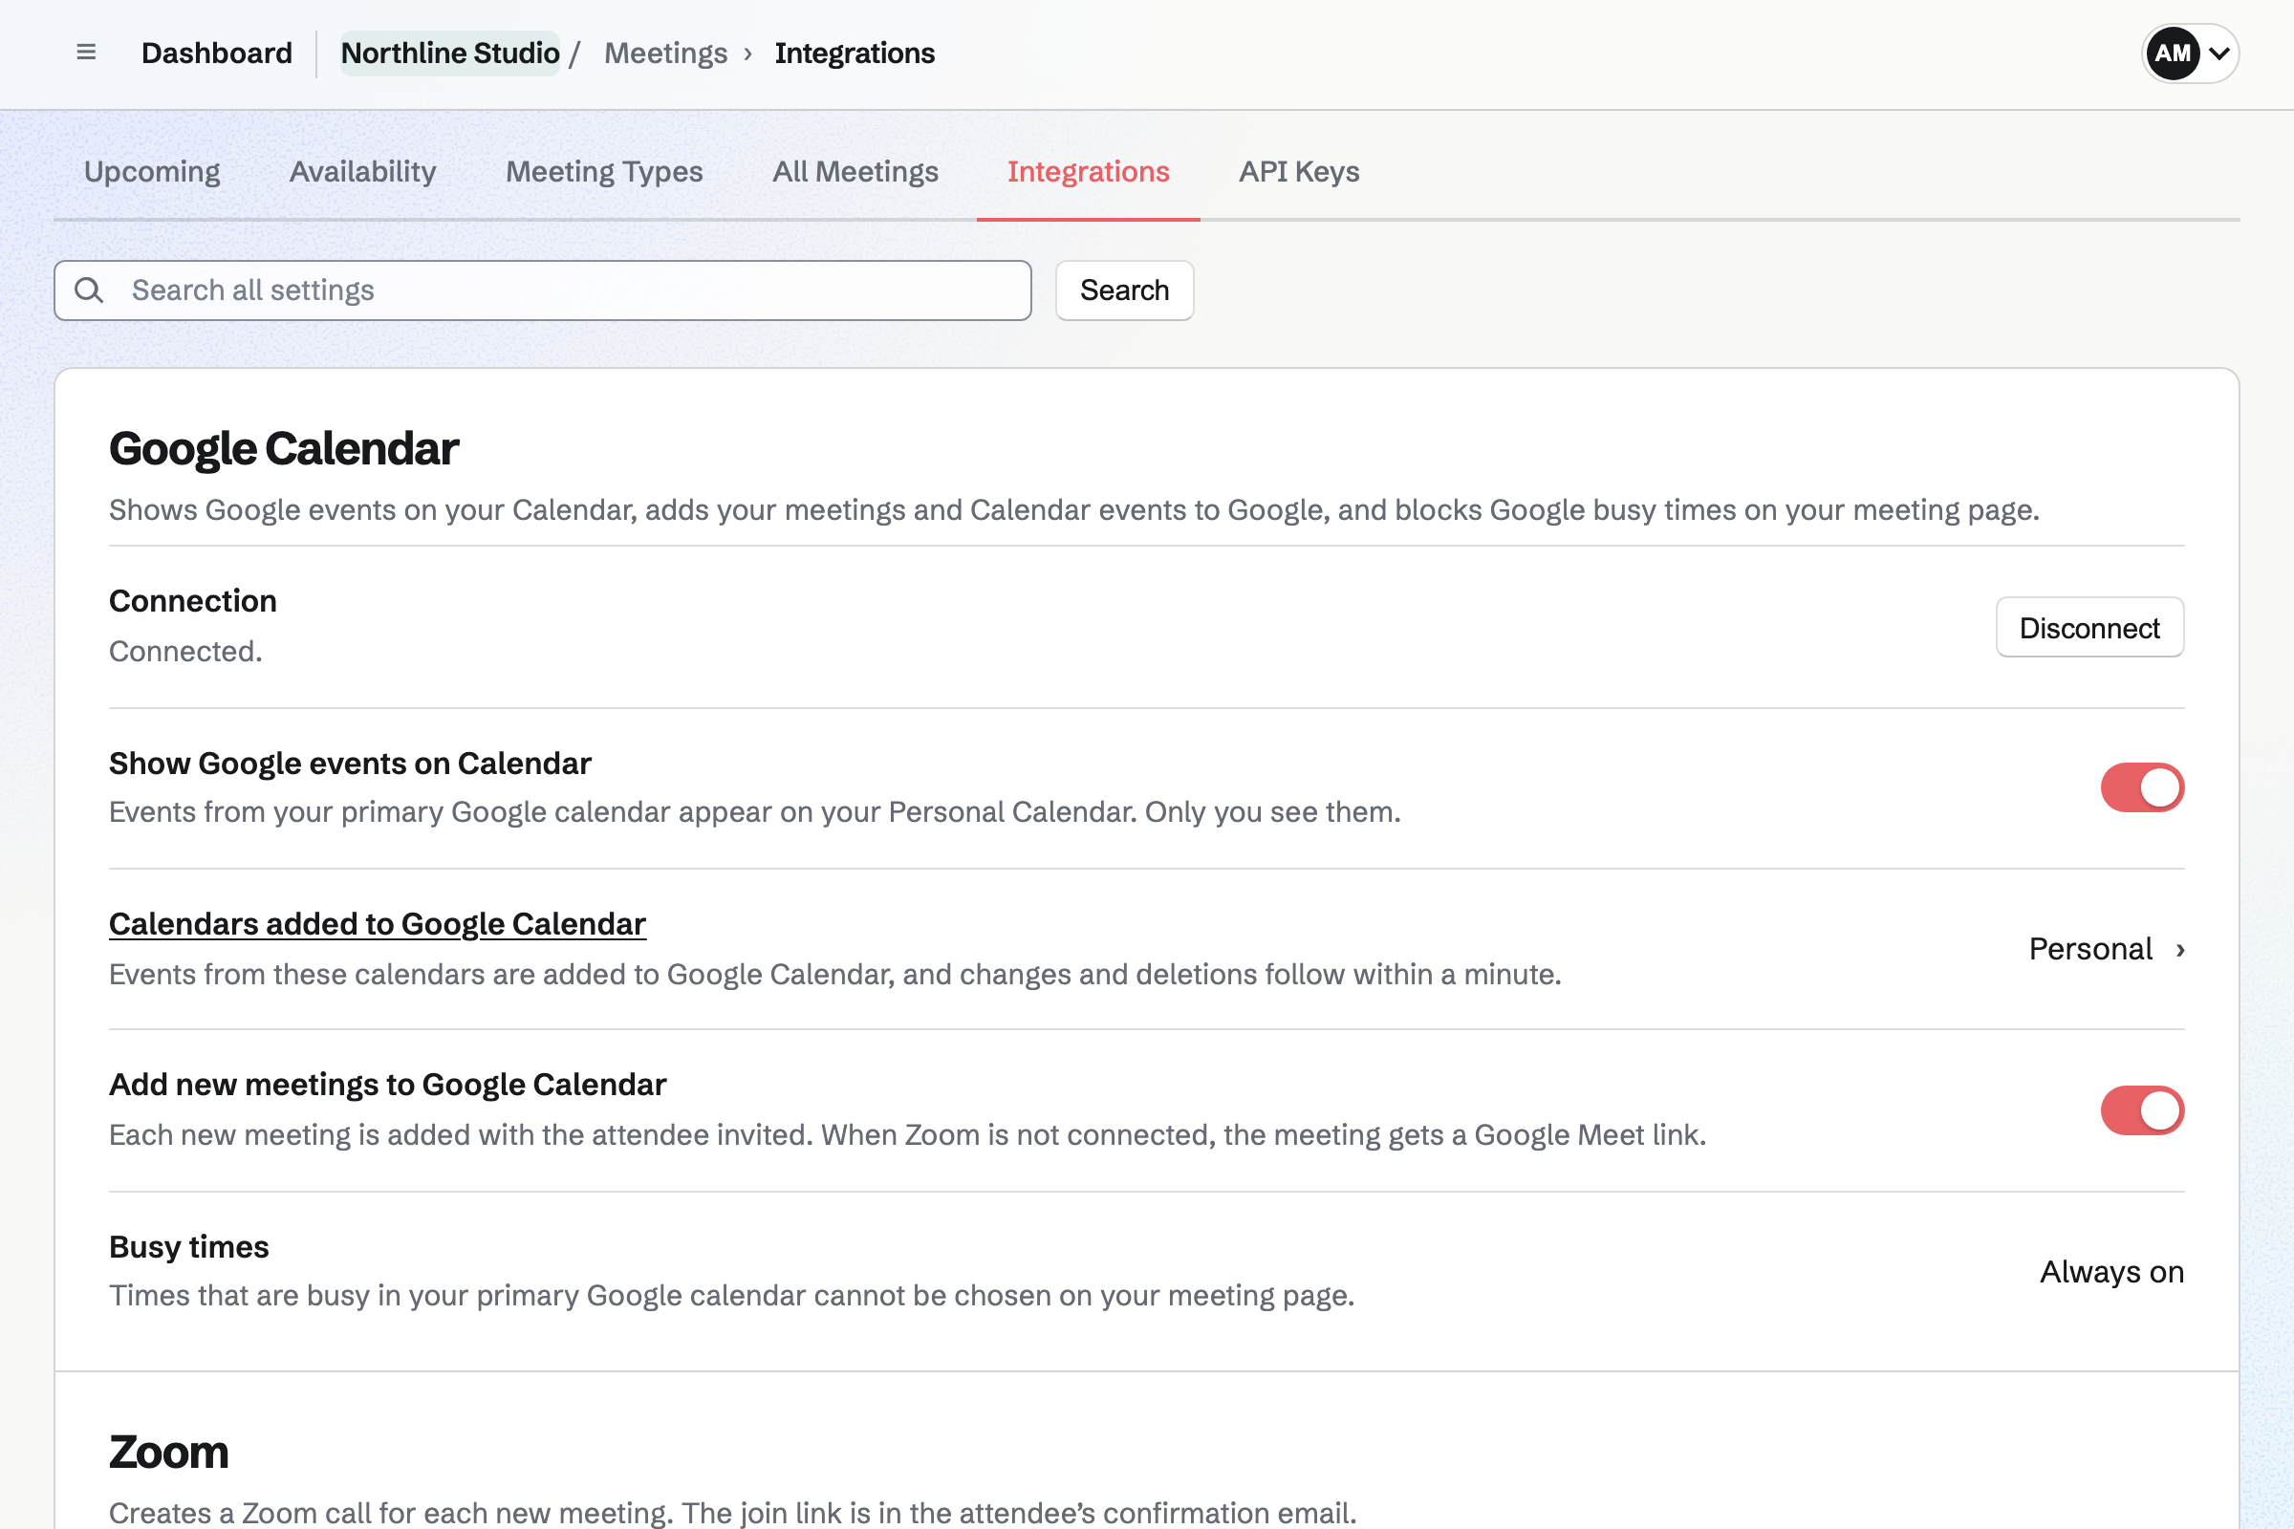Click the Search button
2294x1529 pixels.
[1125, 291]
